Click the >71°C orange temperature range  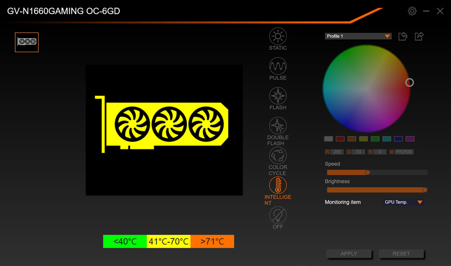pos(212,241)
